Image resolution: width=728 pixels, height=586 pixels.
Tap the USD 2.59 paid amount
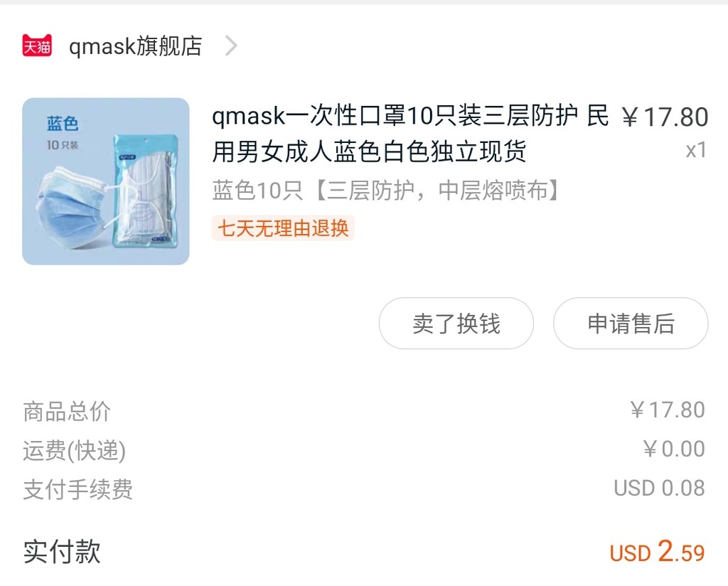click(x=658, y=552)
